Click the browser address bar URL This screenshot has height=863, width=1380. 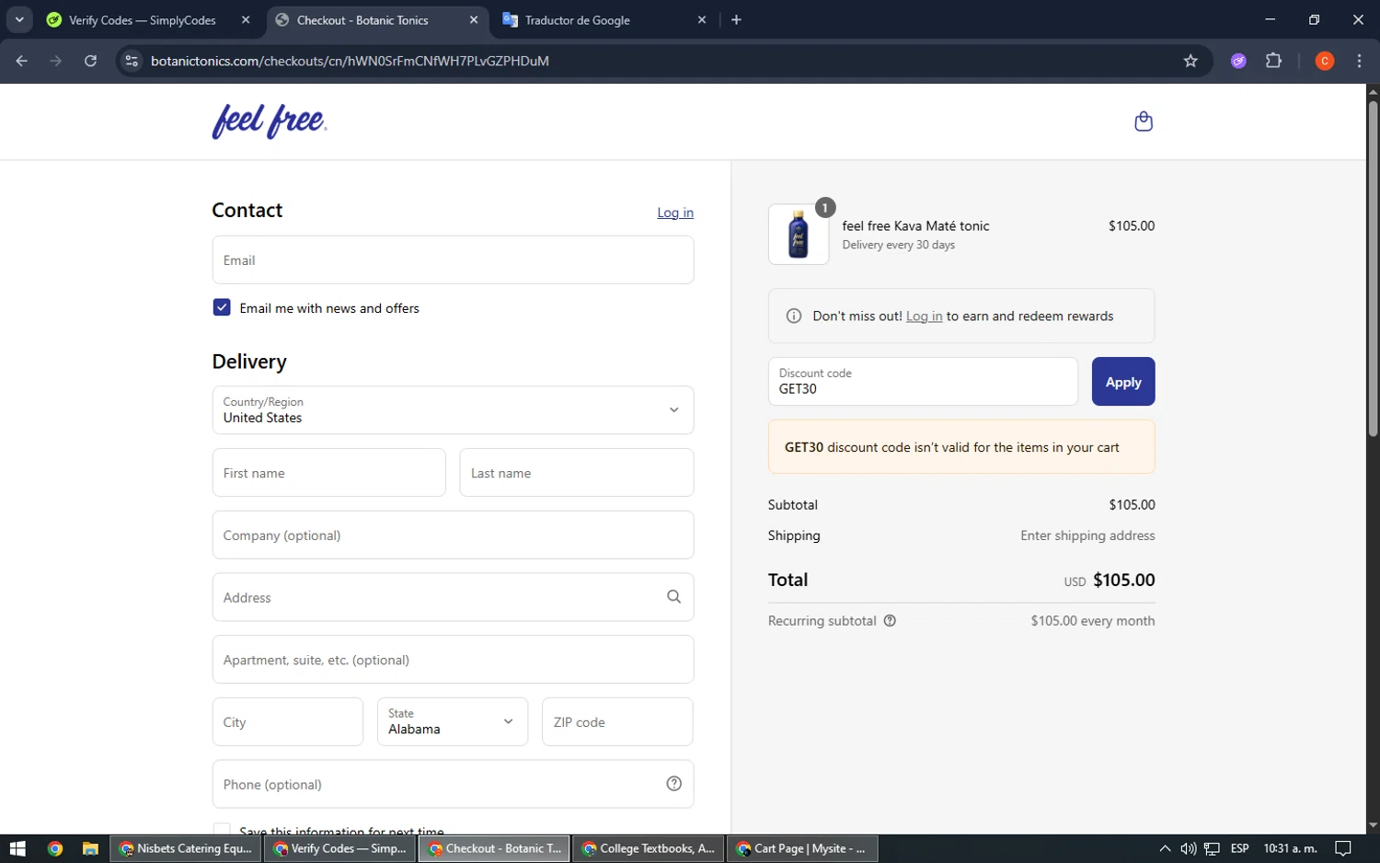[x=350, y=61]
